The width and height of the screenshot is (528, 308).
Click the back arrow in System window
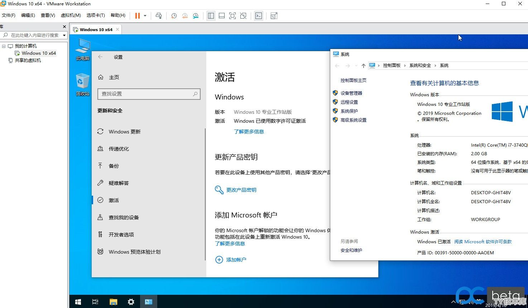coord(337,65)
